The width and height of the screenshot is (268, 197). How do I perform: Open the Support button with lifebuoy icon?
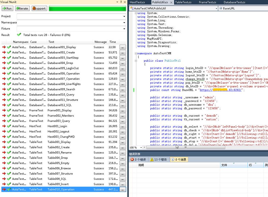[39, 8]
